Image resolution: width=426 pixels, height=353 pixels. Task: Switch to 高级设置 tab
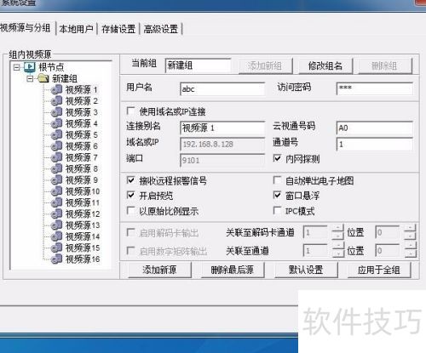point(161,29)
